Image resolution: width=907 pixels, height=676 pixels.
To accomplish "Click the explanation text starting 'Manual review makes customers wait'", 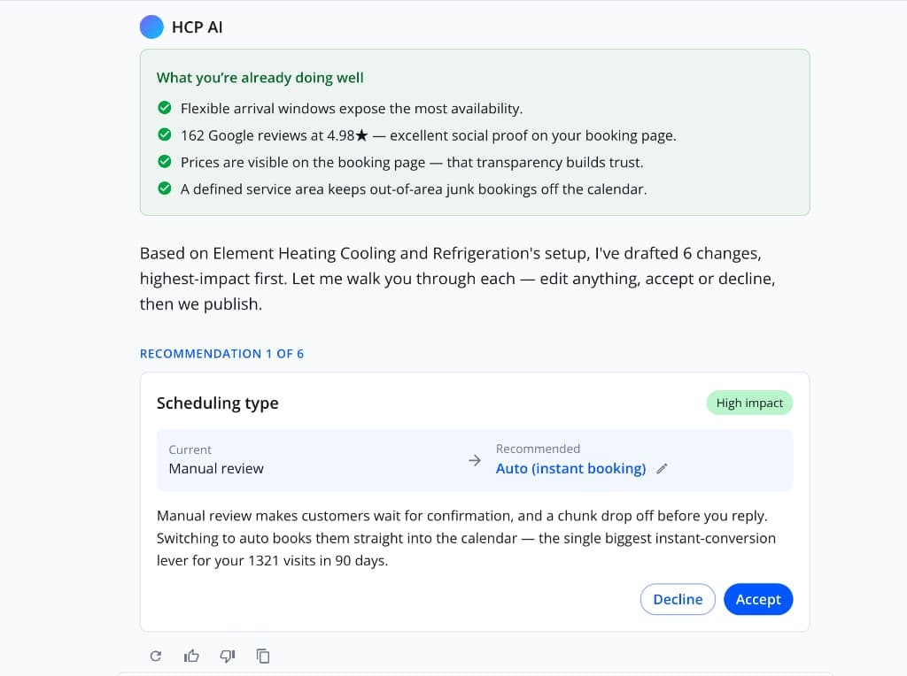I will [x=466, y=538].
